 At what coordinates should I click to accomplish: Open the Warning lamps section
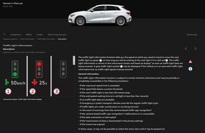[57, 34]
